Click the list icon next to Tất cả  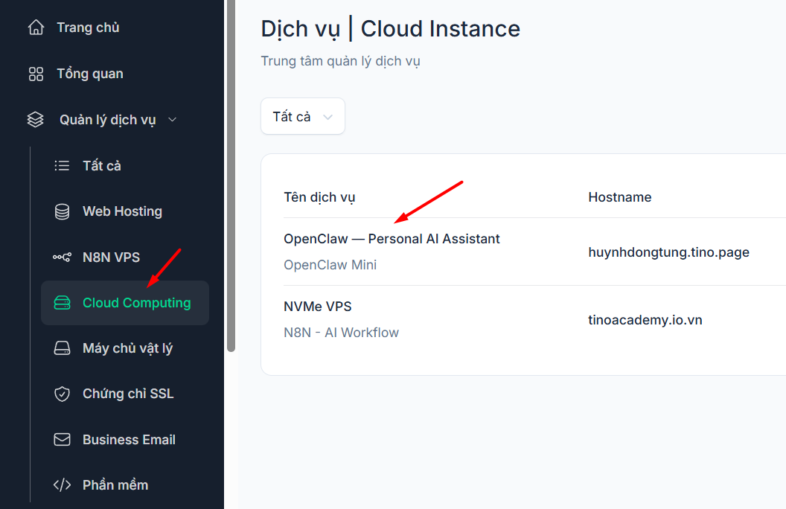(x=62, y=165)
